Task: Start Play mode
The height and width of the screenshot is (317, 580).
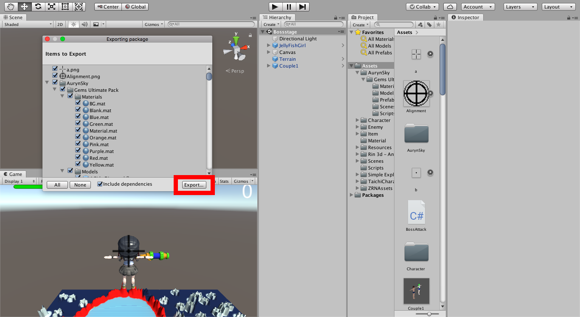Action: coord(276,7)
